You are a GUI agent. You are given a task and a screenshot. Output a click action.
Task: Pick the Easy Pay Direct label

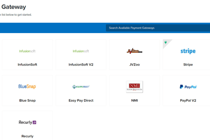point(81,101)
